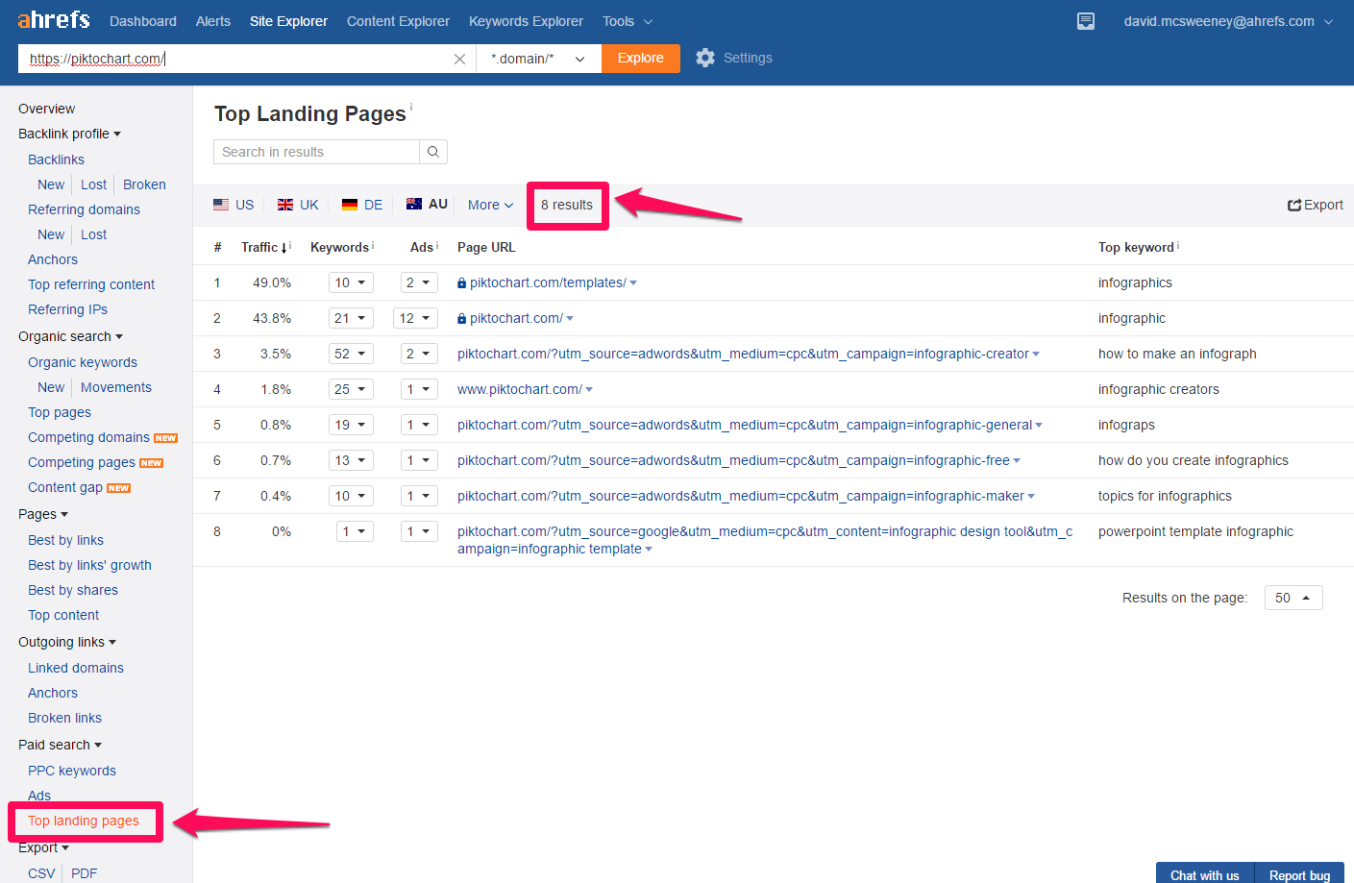This screenshot has width=1354, height=883.
Task: Open Overview in sidebar
Action: pos(46,109)
